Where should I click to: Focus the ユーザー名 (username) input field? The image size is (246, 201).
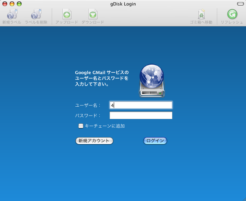click(x=141, y=105)
